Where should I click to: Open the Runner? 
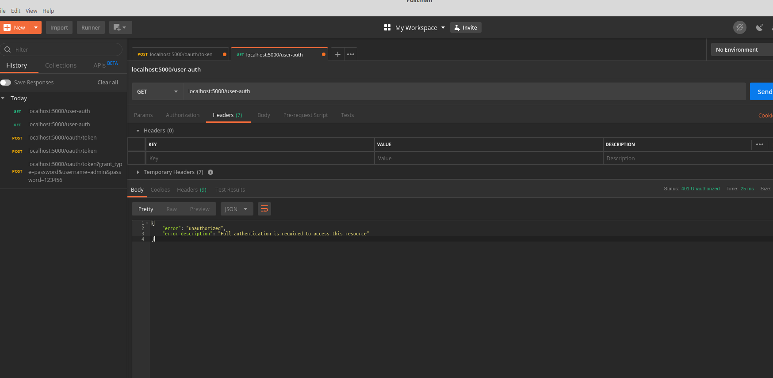pos(91,27)
